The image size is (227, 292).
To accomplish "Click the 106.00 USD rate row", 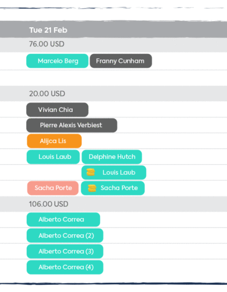I will pyautogui.click(x=113, y=204).
